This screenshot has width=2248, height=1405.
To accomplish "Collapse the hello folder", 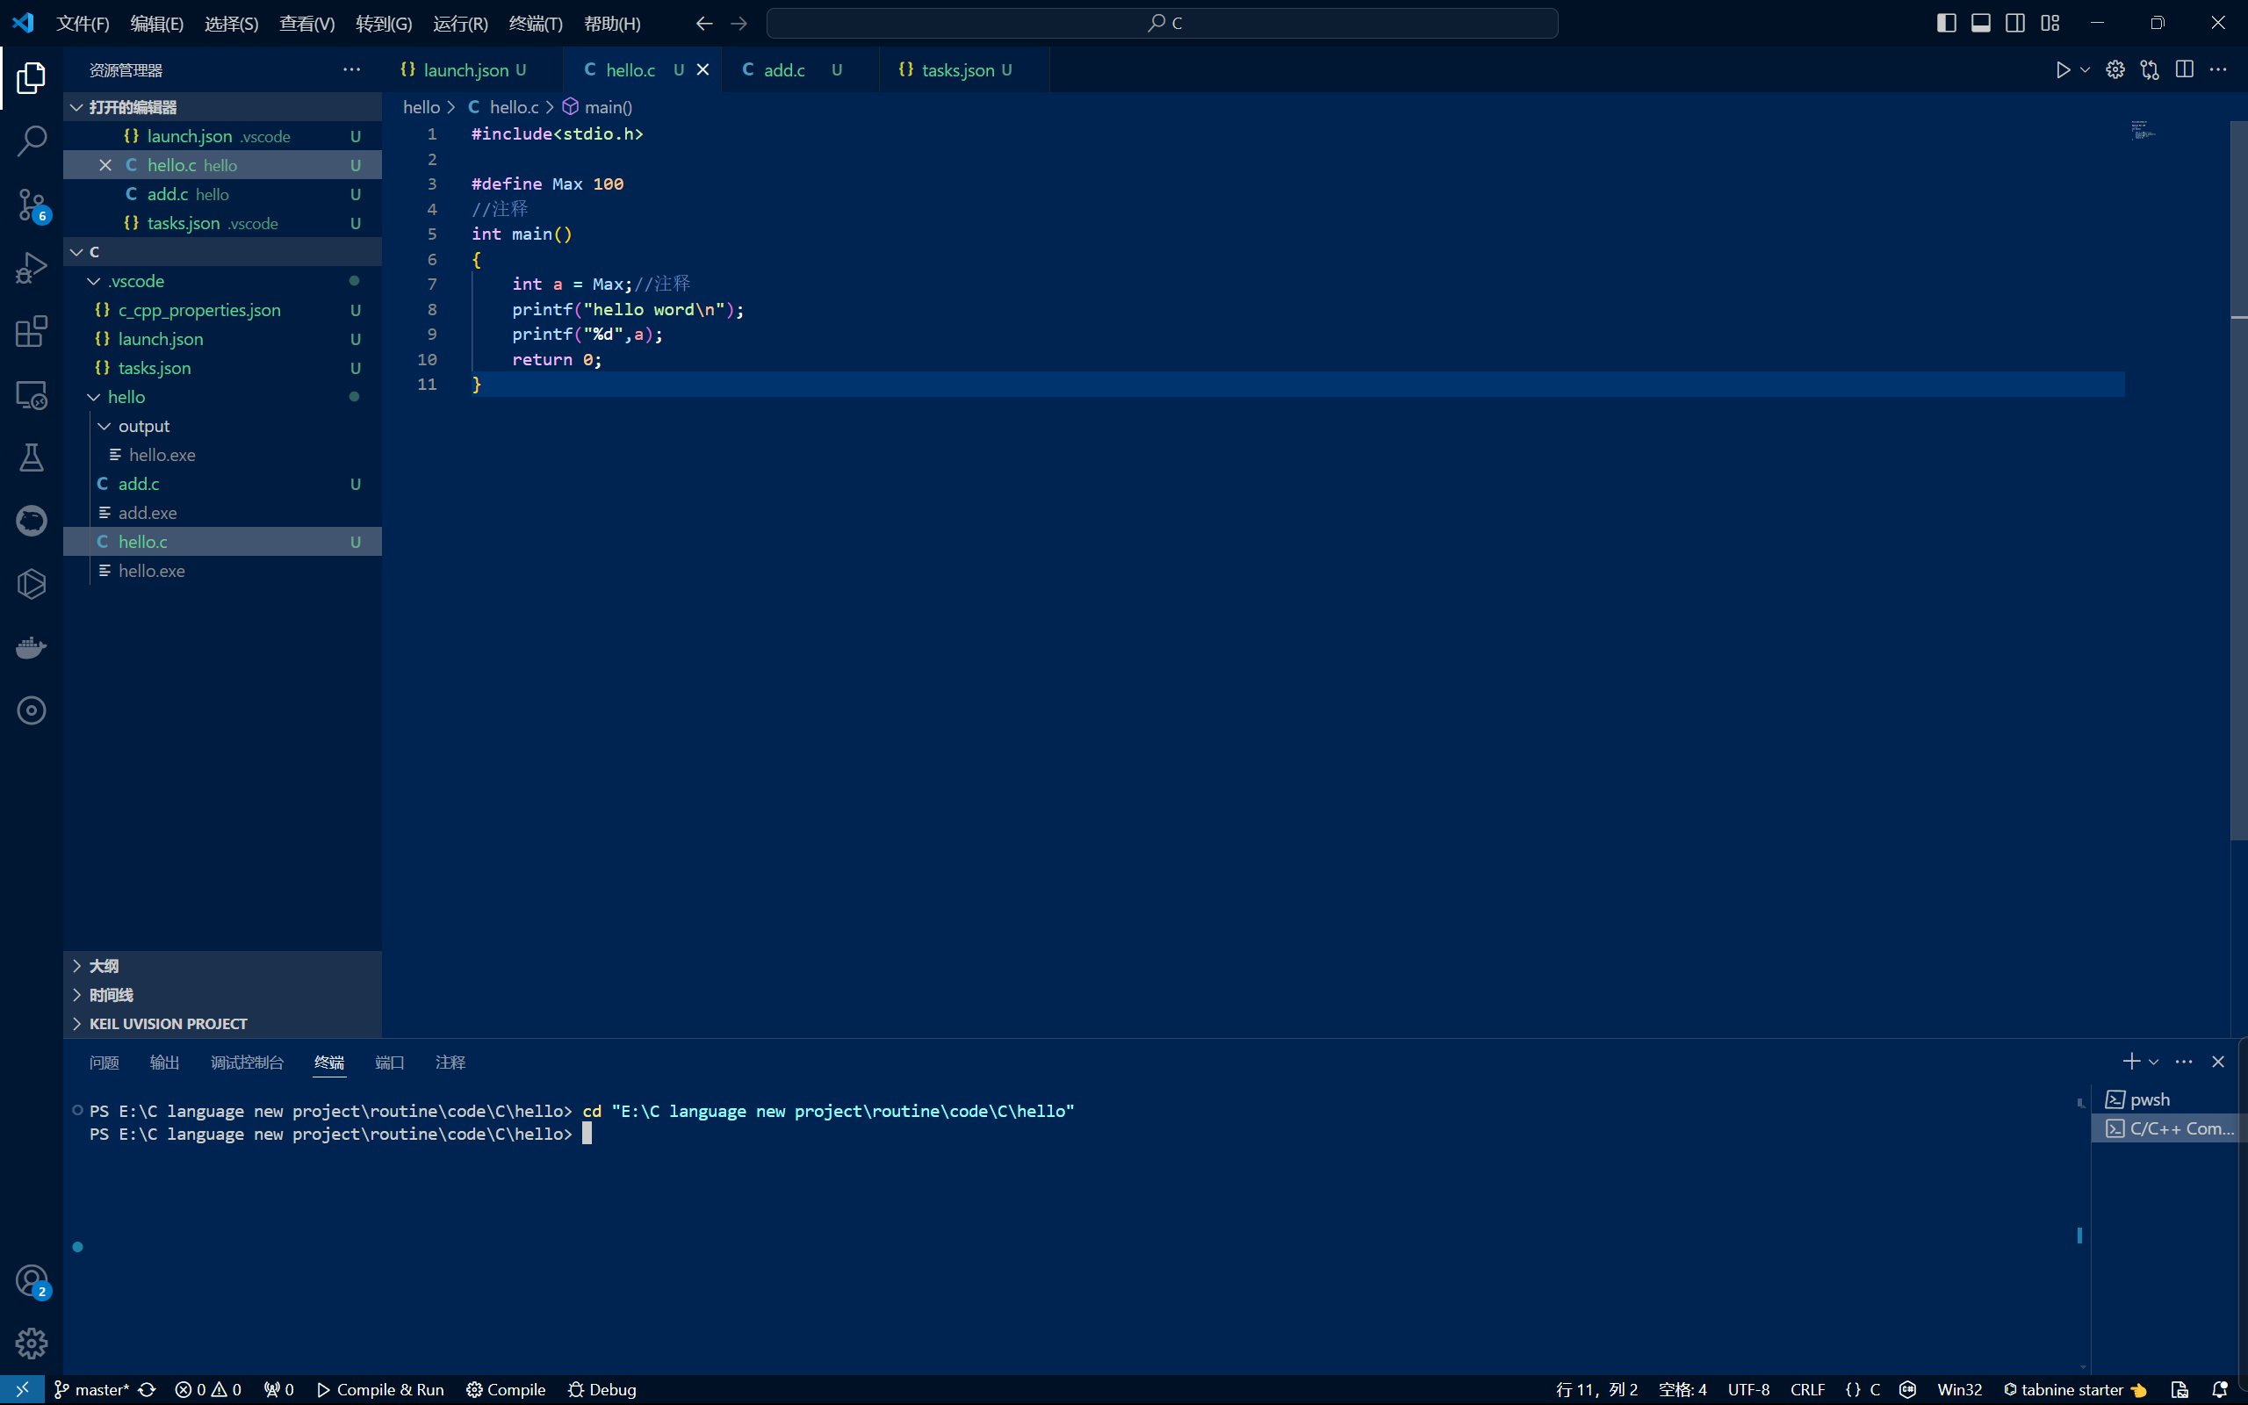I will (223, 397).
